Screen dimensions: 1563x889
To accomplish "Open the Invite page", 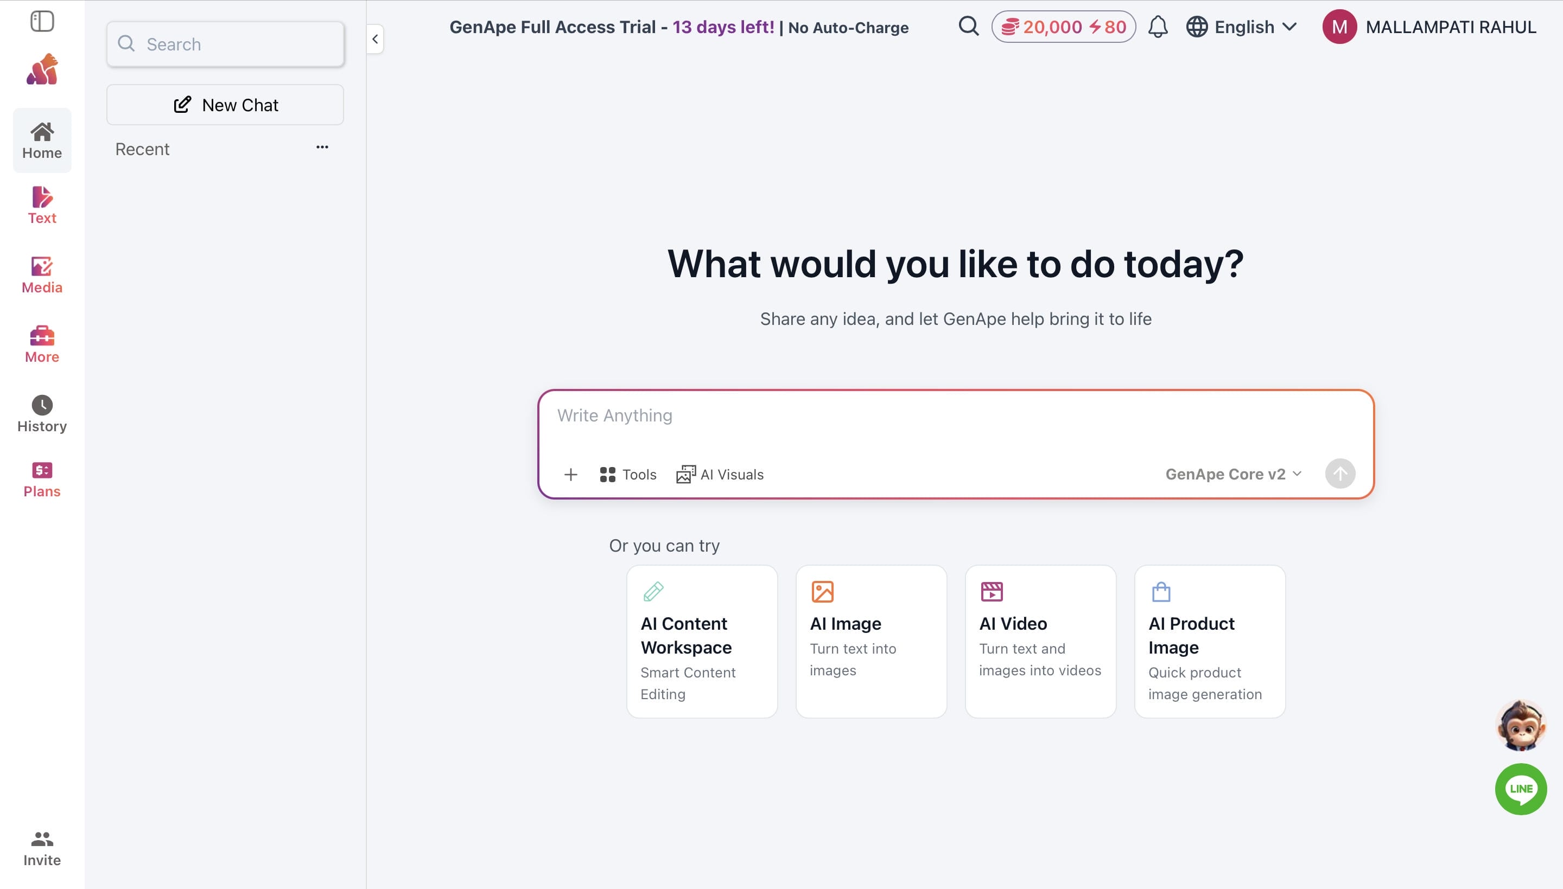I will point(42,849).
